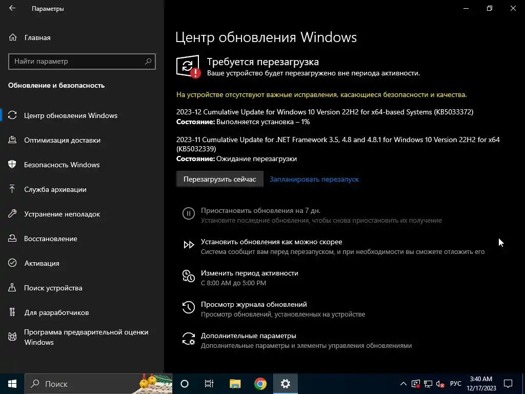The width and height of the screenshot is (525, 394).
Task: Click Центр обновления Windows sidebar label
Action: click(x=71, y=115)
